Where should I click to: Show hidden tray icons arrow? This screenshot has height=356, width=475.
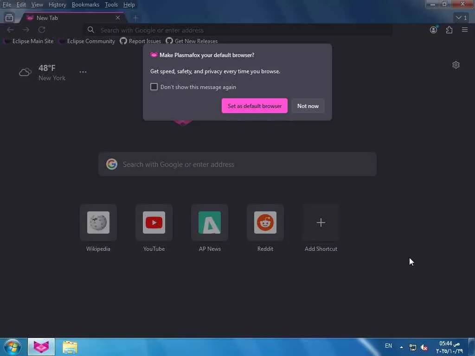pyautogui.click(x=401, y=347)
